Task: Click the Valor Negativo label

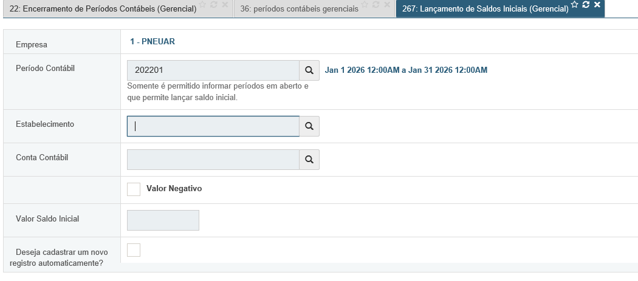Action: 174,189
